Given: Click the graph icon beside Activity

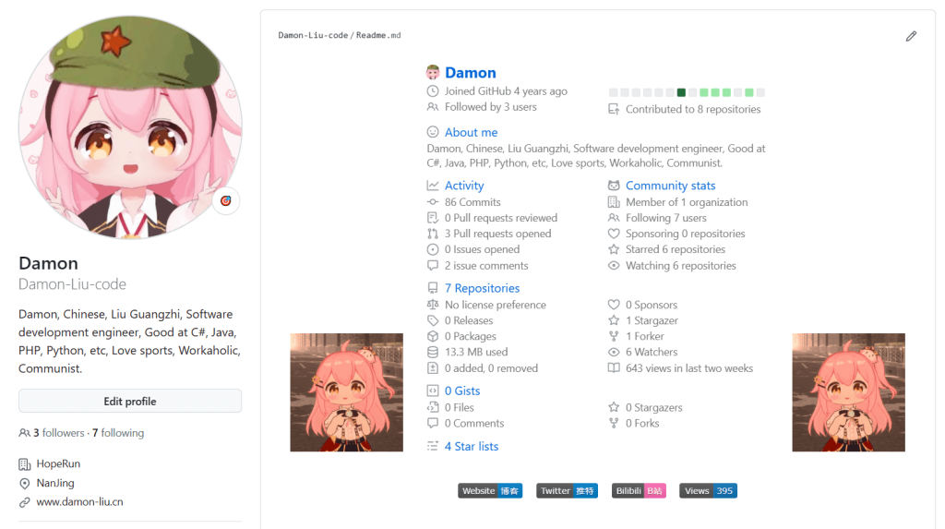Looking at the screenshot, I should pos(433,186).
